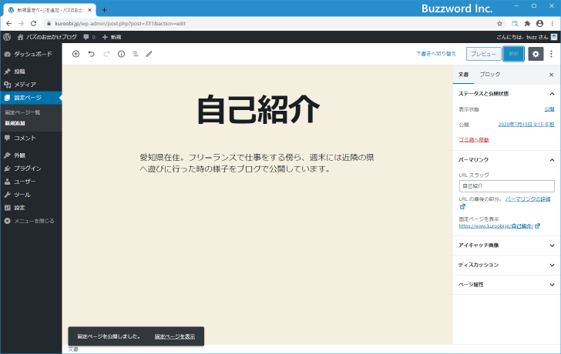Open ユーザー menu in sidebar
Image resolution: width=561 pixels, height=354 pixels.
31,182
